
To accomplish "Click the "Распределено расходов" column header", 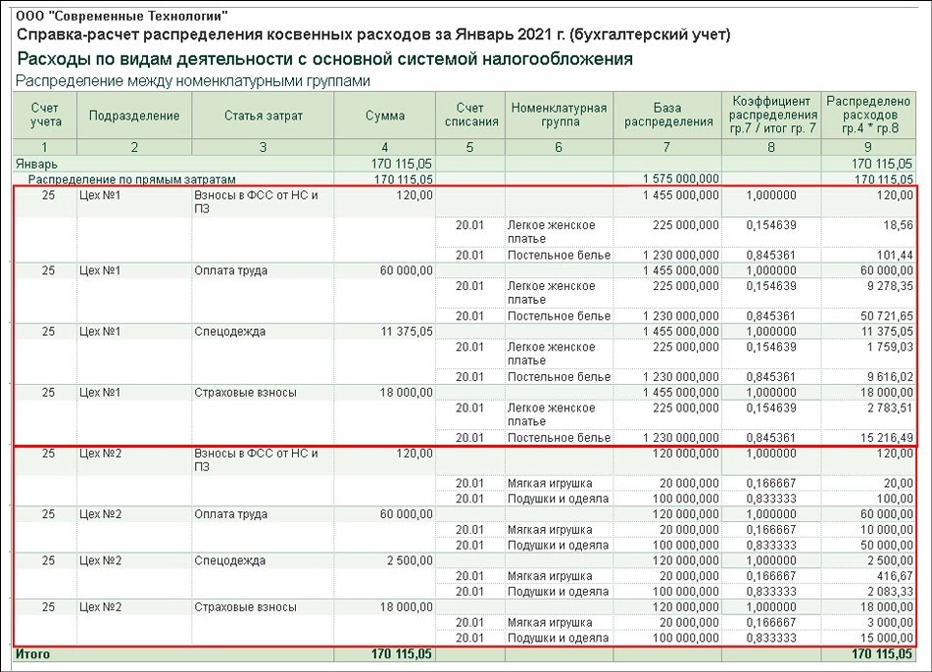I will (x=870, y=115).
